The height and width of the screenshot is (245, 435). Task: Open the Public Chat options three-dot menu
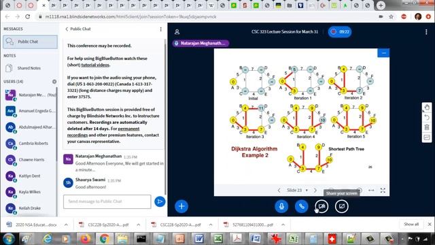[160, 29]
